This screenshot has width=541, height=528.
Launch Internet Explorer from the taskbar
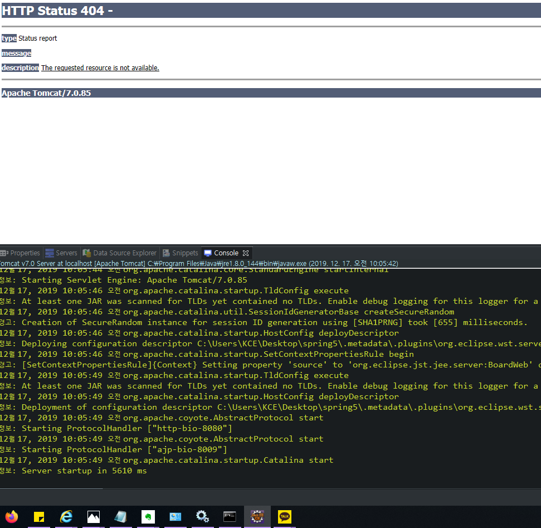tap(66, 517)
